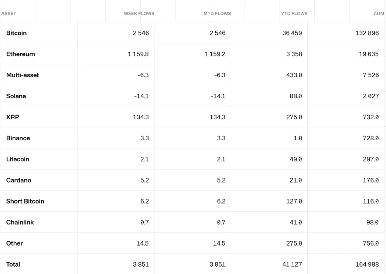Click the AUM column header
This screenshot has height=274, width=386.
tap(379, 14)
